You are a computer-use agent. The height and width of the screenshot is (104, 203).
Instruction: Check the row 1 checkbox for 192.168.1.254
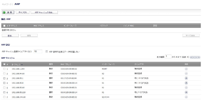(4, 69)
